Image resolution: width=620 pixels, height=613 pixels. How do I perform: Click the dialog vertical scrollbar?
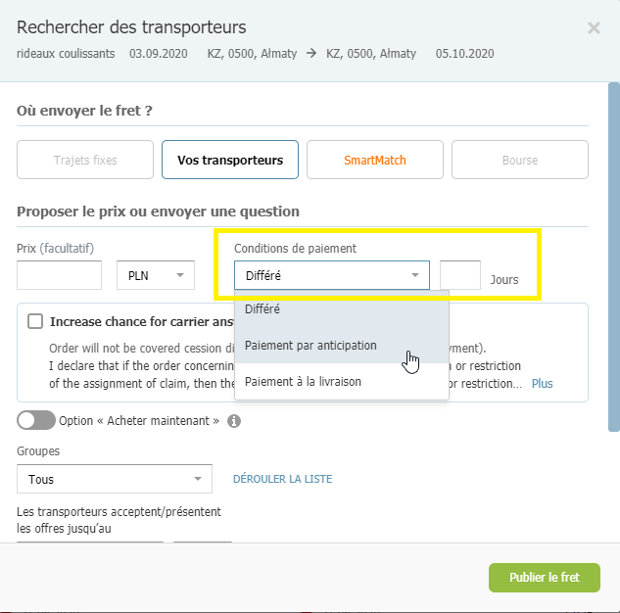click(x=614, y=257)
